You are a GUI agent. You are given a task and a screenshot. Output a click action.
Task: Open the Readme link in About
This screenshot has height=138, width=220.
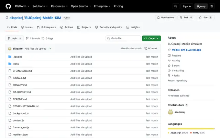tap(174, 56)
